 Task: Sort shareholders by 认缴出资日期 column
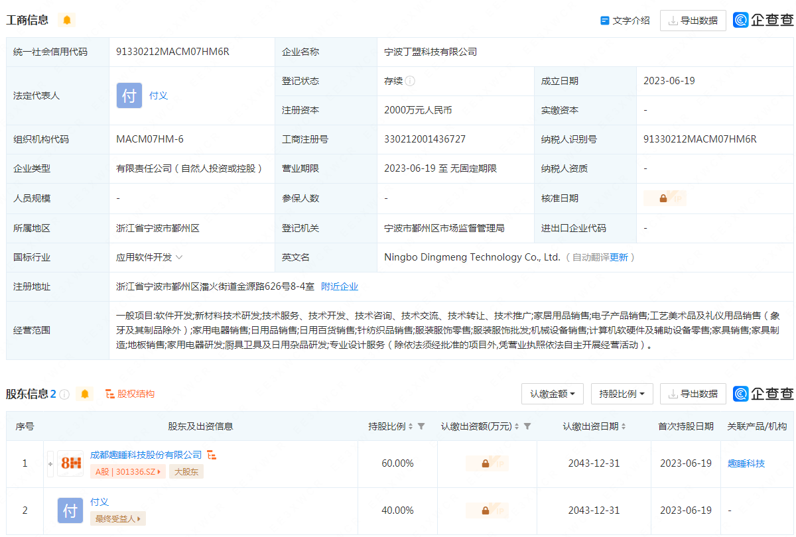click(x=624, y=426)
